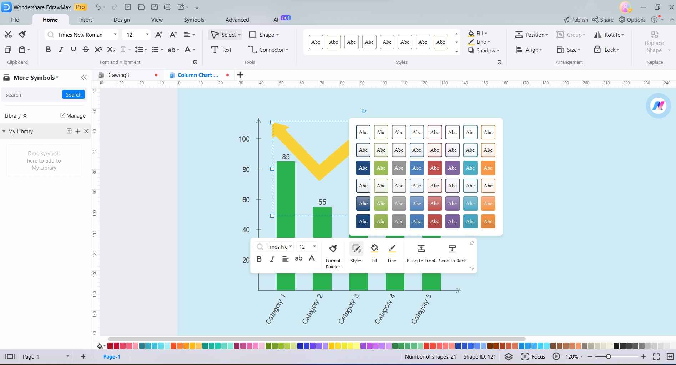Pin the floating toolbar
This screenshot has height=365, width=676.
[471, 243]
